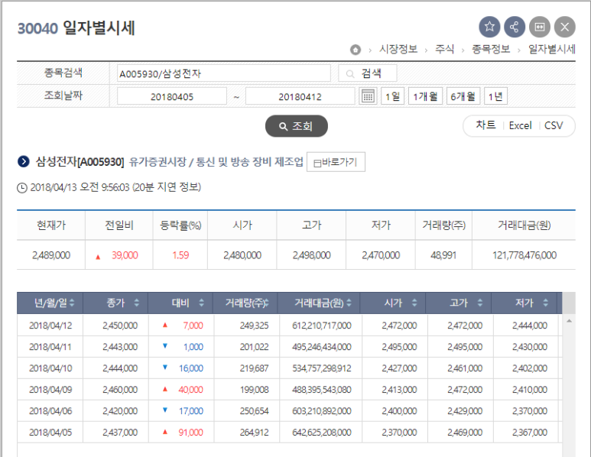The height and width of the screenshot is (457, 591).
Task: Go to 일자별시세 breadcrumb
Action: (551, 49)
